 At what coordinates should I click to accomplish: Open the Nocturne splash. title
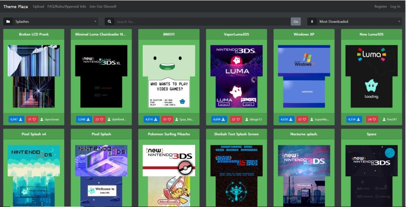click(x=304, y=134)
